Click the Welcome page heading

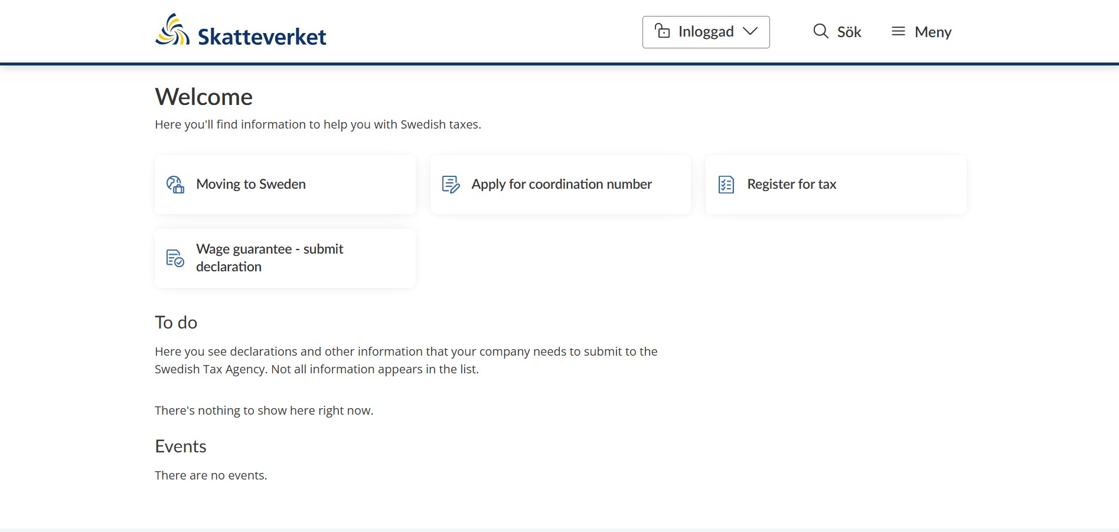tap(204, 97)
